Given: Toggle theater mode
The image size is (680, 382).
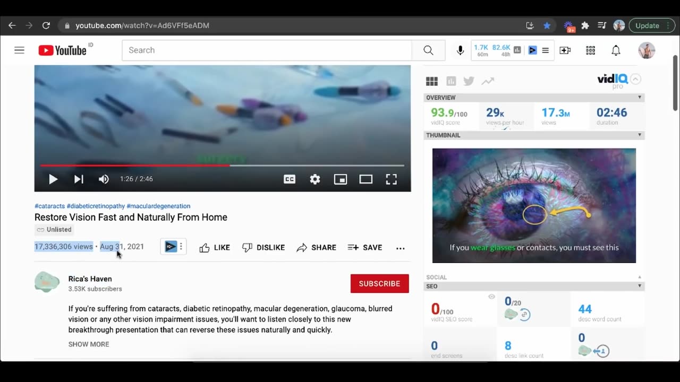Looking at the screenshot, I should (366, 179).
